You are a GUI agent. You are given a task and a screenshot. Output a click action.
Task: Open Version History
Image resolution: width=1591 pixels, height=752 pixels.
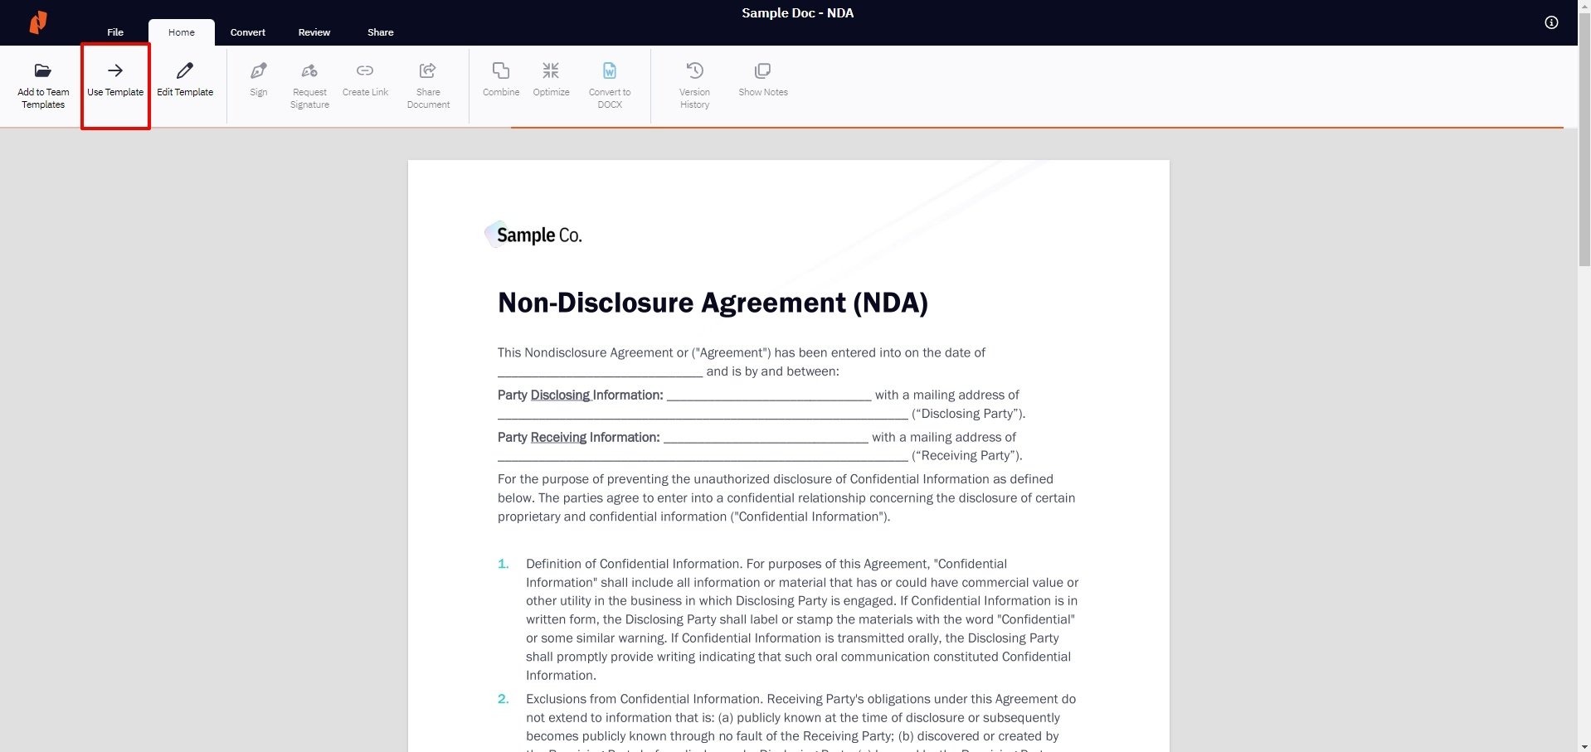694,79
